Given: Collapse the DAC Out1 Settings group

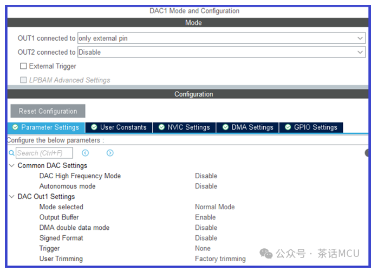Looking at the screenshot, I should point(11,197).
